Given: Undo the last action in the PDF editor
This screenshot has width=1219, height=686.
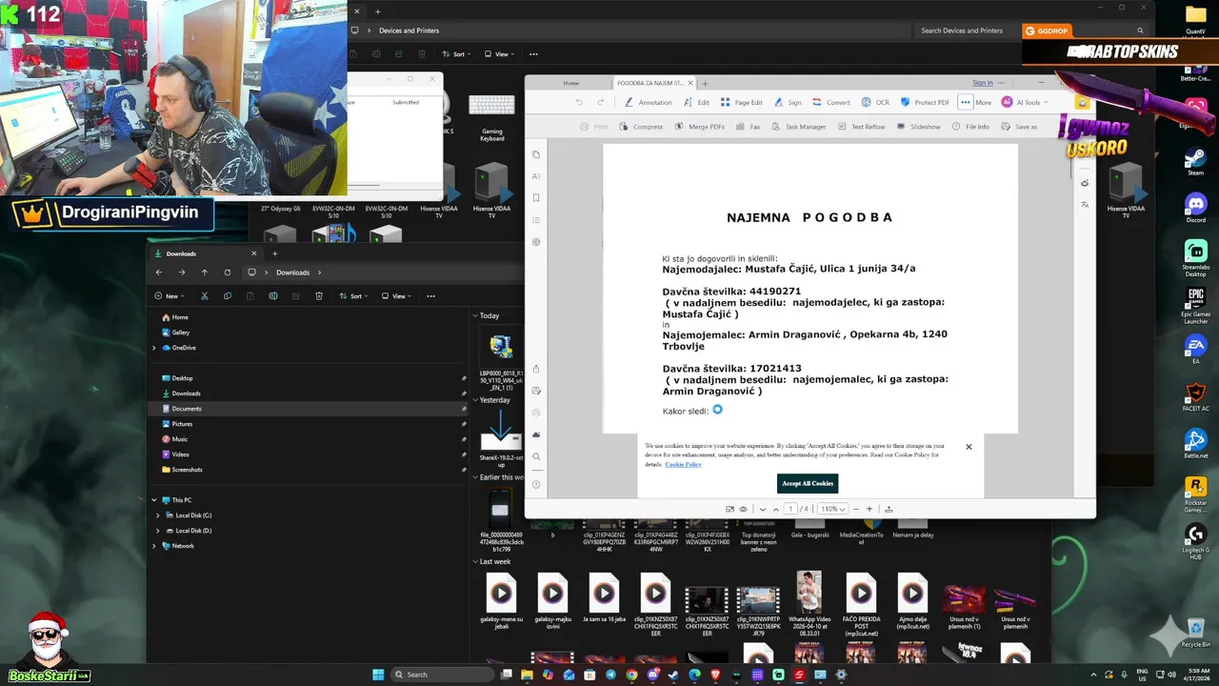Looking at the screenshot, I should (578, 102).
